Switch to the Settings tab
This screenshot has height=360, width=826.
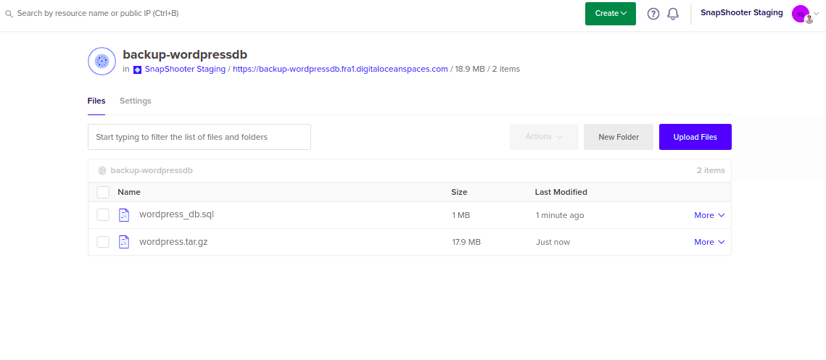tap(136, 101)
